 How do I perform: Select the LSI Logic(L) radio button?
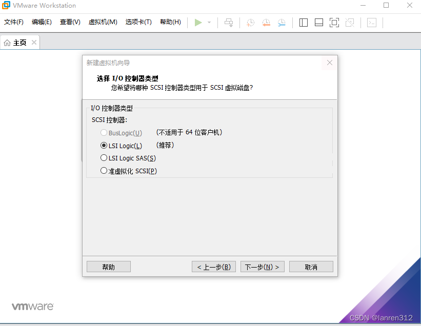[104, 146]
